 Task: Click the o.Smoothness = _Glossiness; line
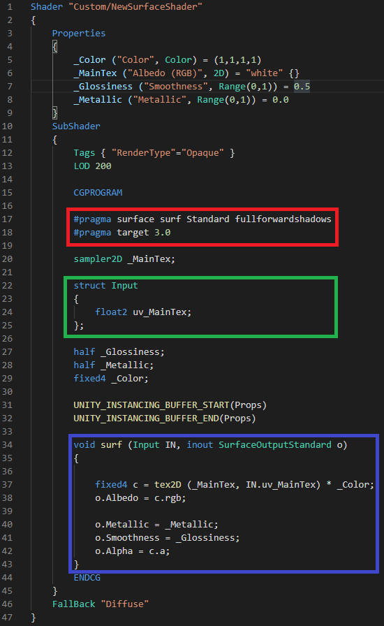coord(168,538)
